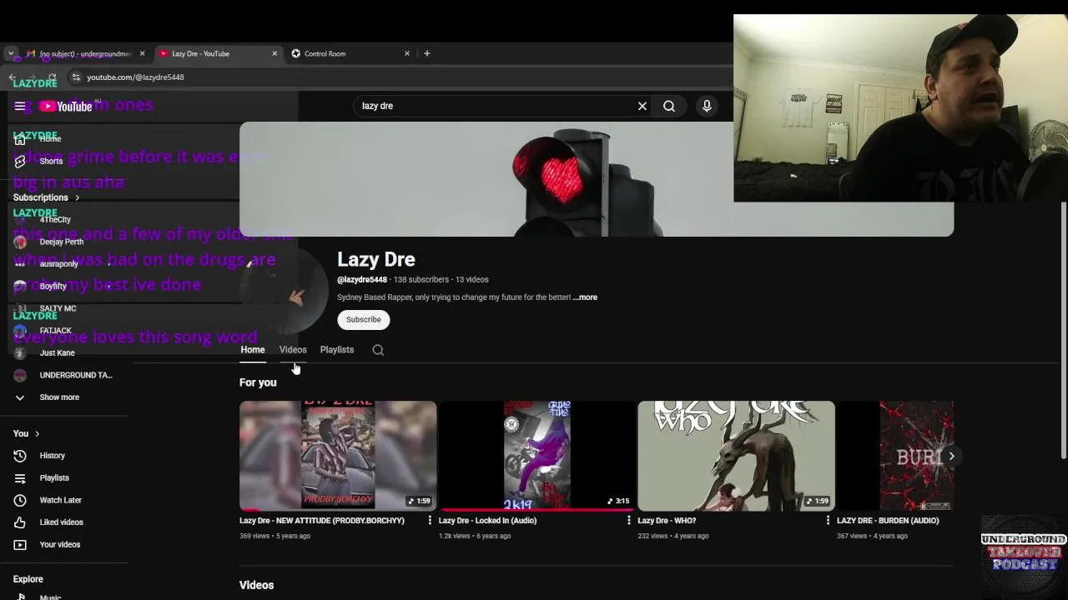Play Locked In (Audio) thumbnail
The height and width of the screenshot is (600, 1068).
click(537, 455)
